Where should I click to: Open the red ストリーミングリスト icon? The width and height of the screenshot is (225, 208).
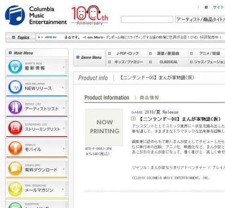pyautogui.click(x=15, y=128)
